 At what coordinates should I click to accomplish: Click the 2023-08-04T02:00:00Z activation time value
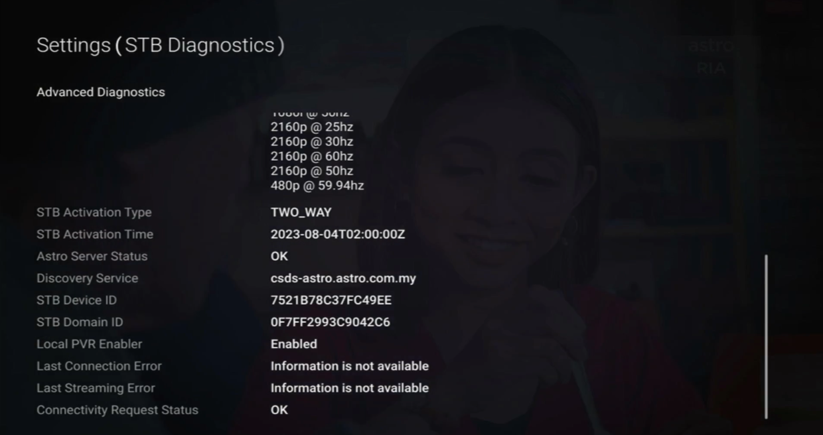[x=338, y=234]
